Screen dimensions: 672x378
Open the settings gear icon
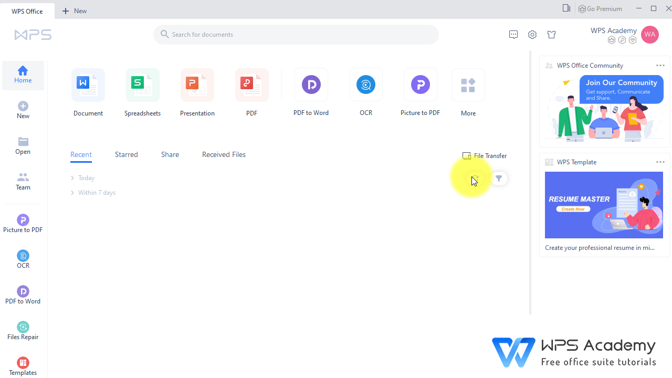click(532, 35)
